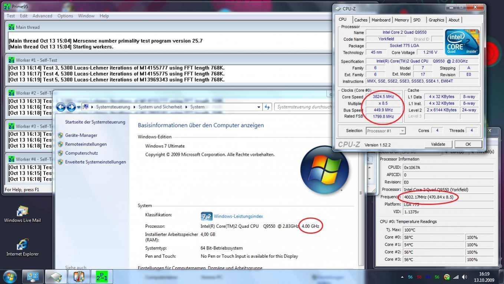Image resolution: width=504 pixels, height=284 pixels.
Task: Open Erweiterte Systemeinstellungen link
Action: pyautogui.click(x=96, y=162)
